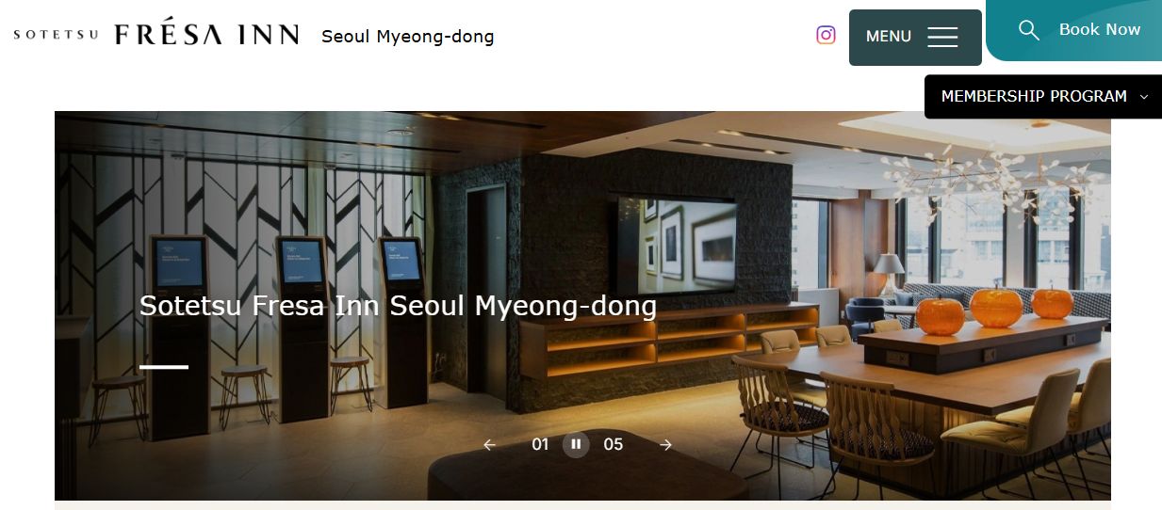This screenshot has height=510, width=1162.
Task: Select slide number 01 indicator
Action: pos(540,444)
